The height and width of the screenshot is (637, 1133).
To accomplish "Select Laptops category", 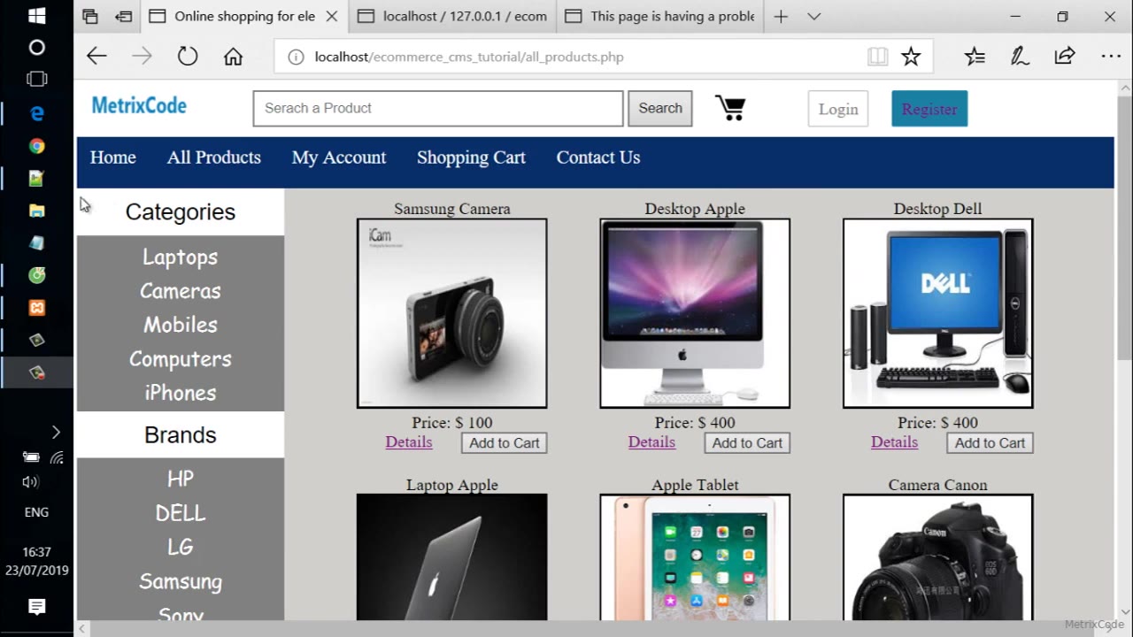I will pyautogui.click(x=181, y=257).
